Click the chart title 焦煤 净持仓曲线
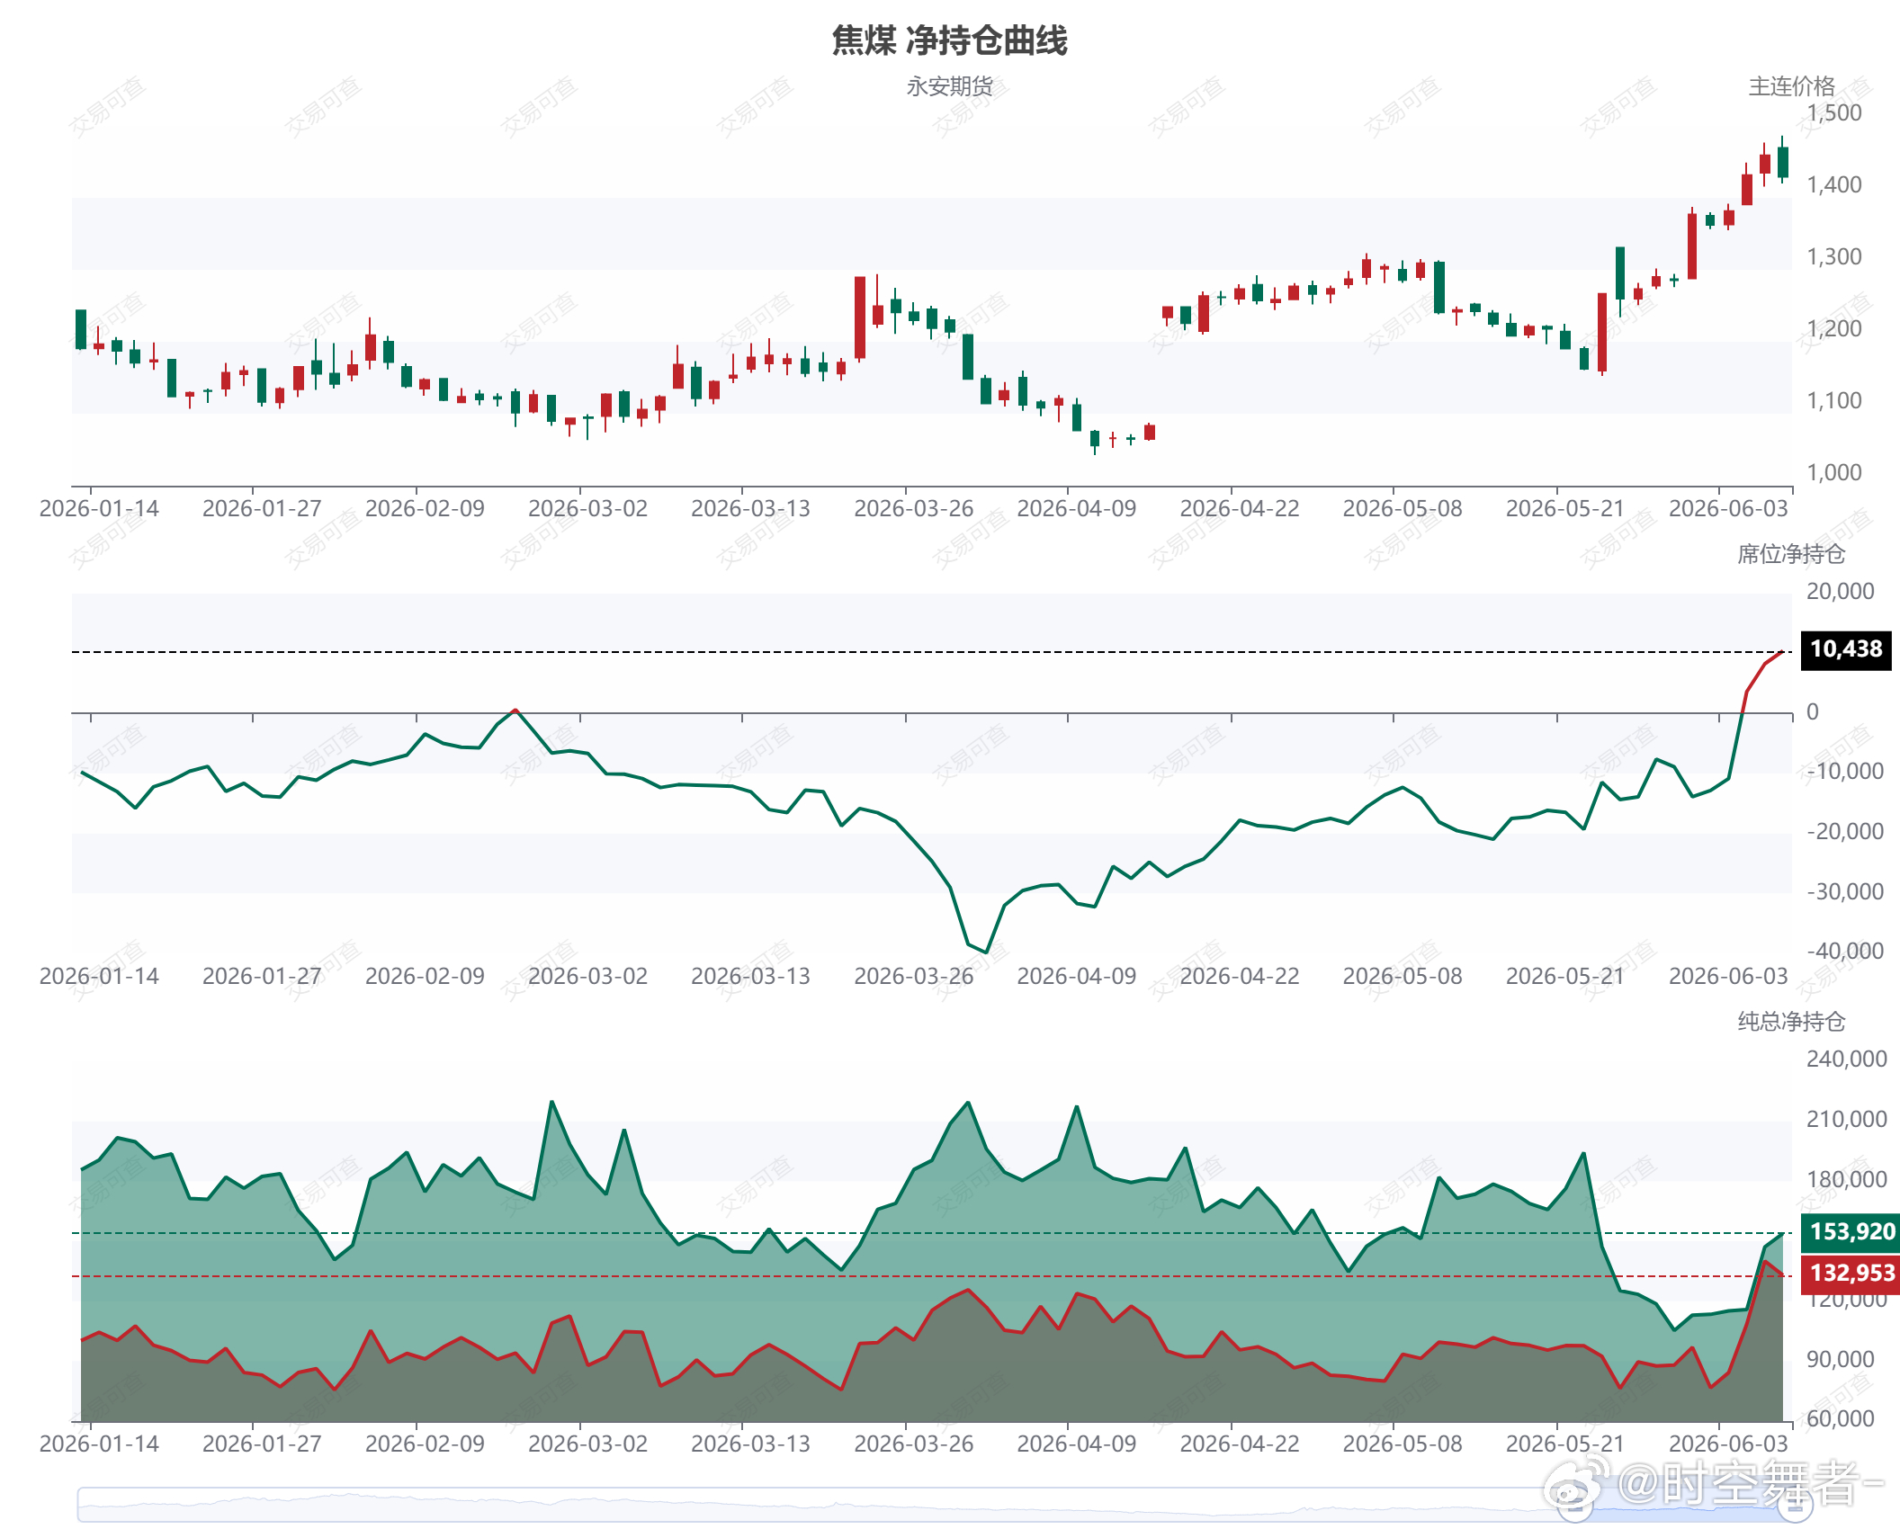 tap(950, 40)
